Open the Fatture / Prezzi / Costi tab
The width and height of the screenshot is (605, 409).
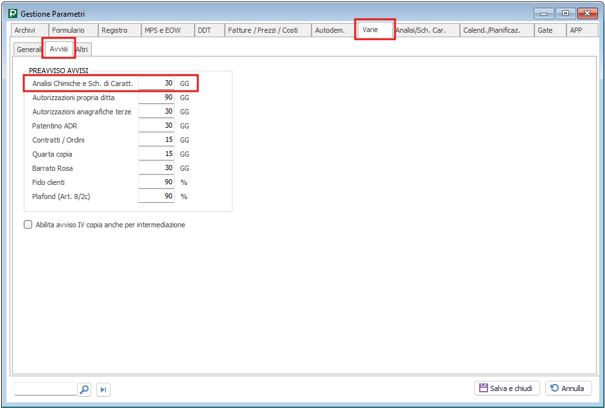263,30
